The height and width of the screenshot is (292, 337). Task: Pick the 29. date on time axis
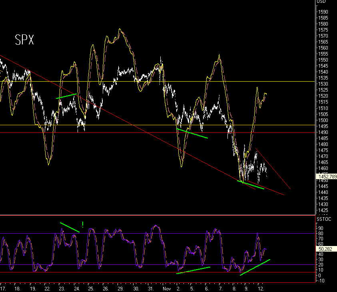pos(120,288)
